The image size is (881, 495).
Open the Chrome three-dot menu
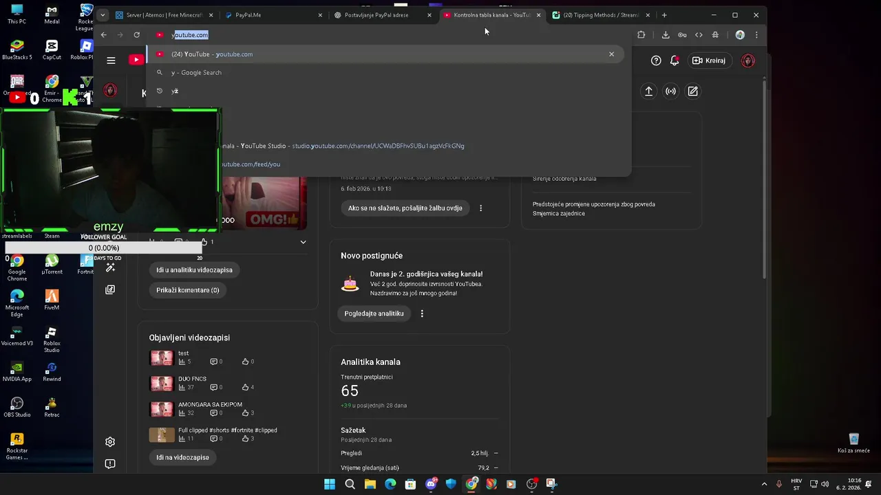(x=756, y=34)
